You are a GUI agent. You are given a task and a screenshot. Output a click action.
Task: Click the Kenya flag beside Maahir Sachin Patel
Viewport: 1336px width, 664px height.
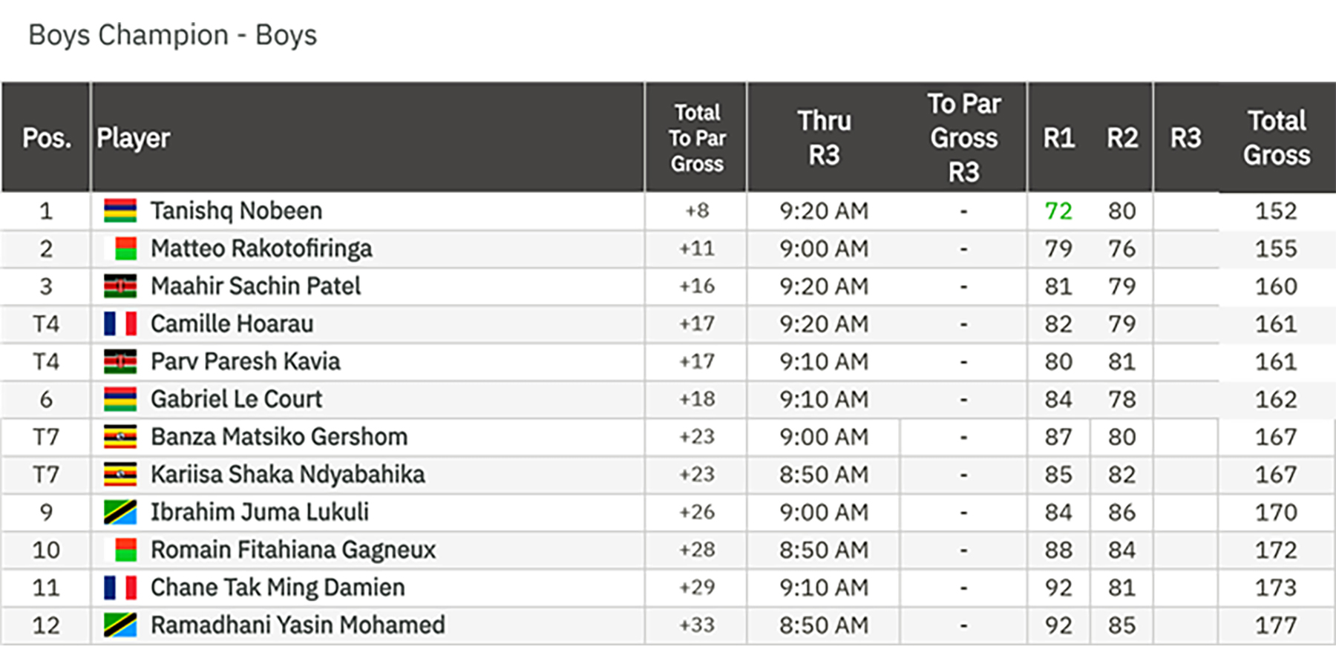120,286
